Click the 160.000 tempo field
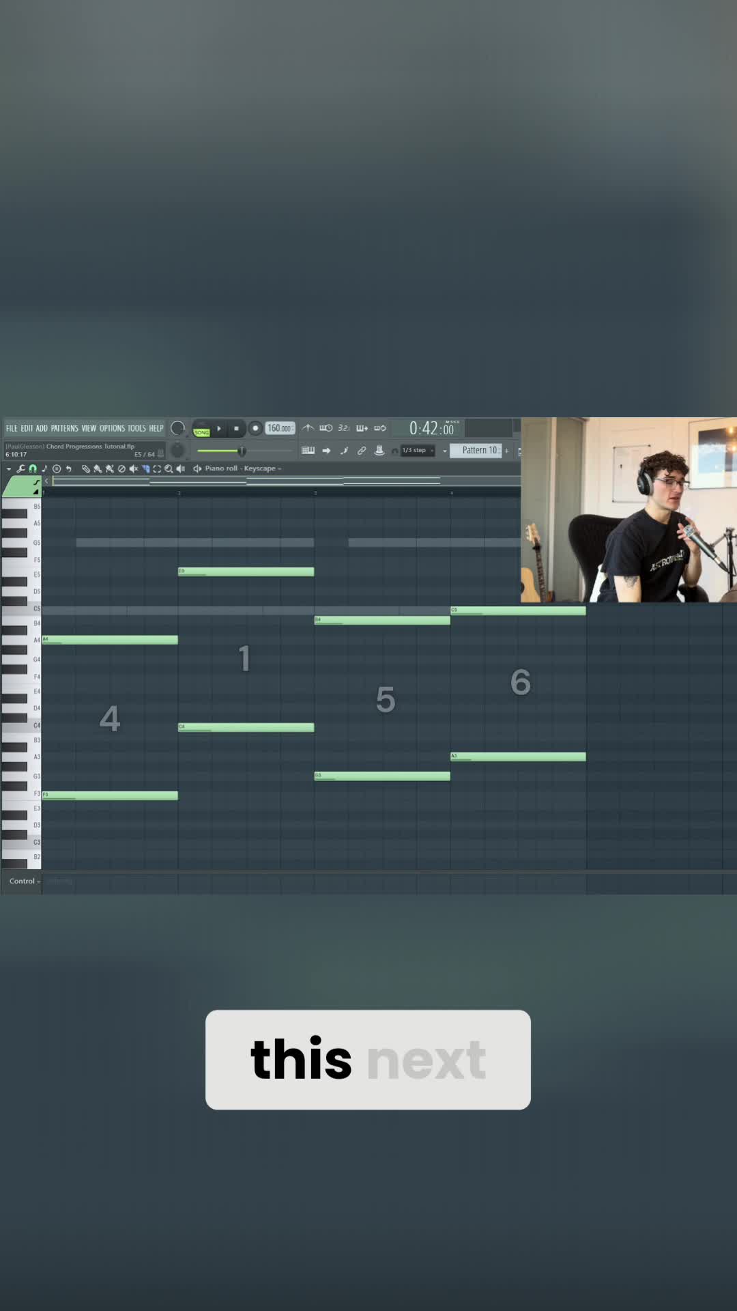This screenshot has width=737, height=1311. (x=280, y=428)
